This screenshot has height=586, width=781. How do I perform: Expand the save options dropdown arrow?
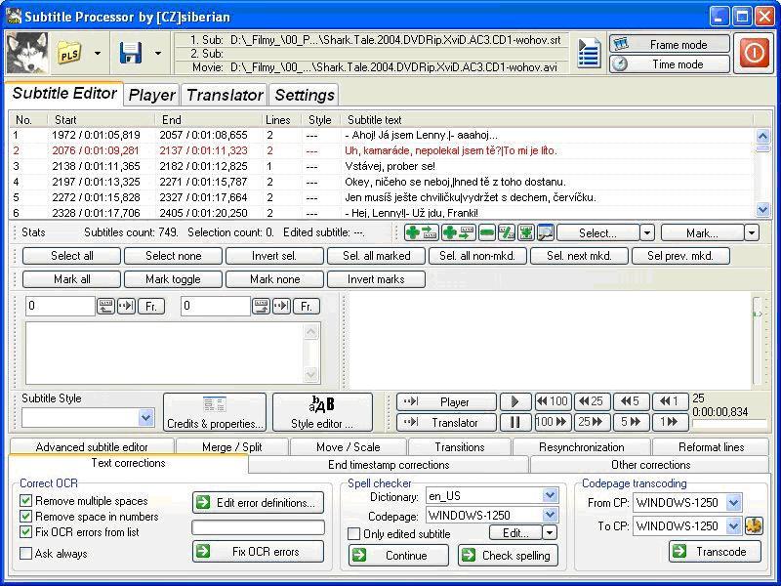coord(158,53)
